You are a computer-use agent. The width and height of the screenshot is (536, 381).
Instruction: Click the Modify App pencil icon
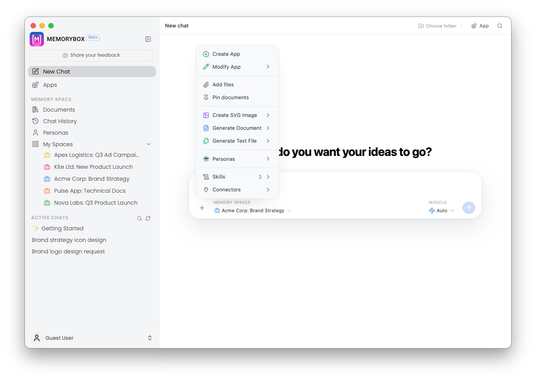(x=206, y=67)
